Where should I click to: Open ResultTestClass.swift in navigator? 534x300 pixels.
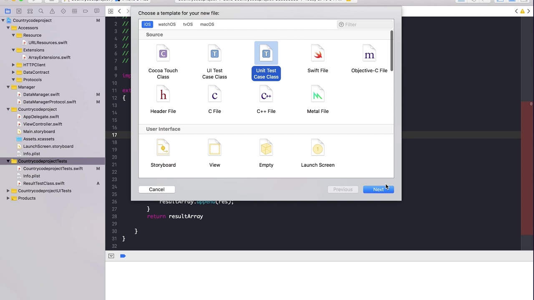(44, 183)
